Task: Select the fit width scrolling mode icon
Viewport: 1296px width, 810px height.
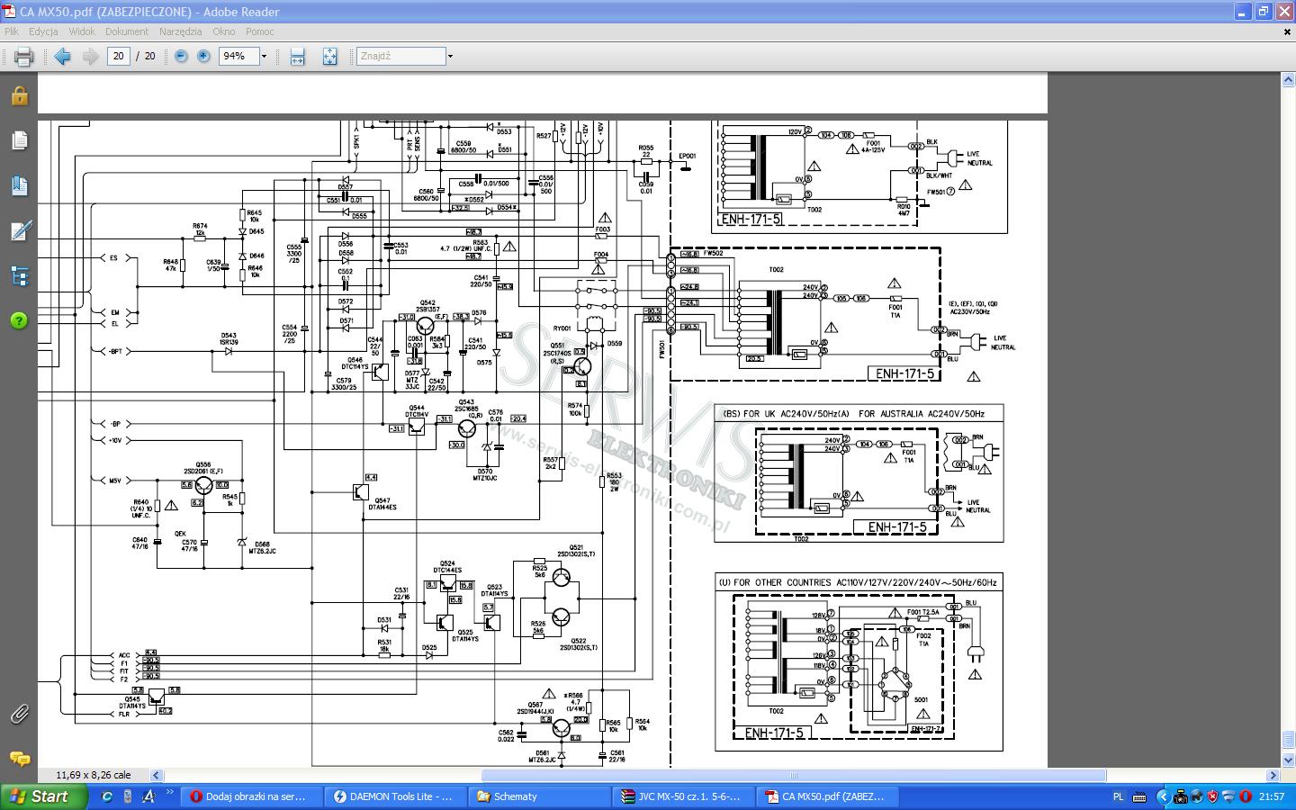Action: tap(297, 57)
